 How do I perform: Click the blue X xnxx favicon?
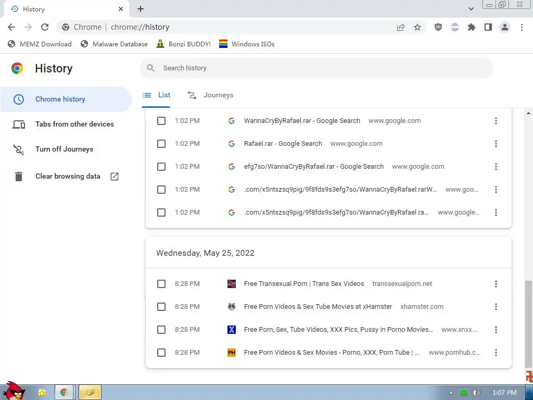click(232, 330)
